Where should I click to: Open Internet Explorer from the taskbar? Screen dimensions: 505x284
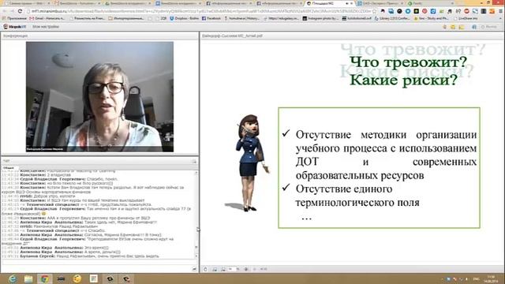pyautogui.click(x=12, y=278)
